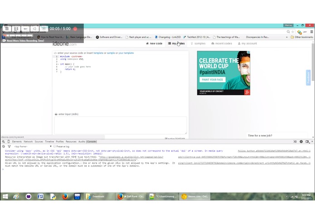Switch to the Network tab in DevTools
The height and width of the screenshot is (224, 315).
(x=28, y=141)
